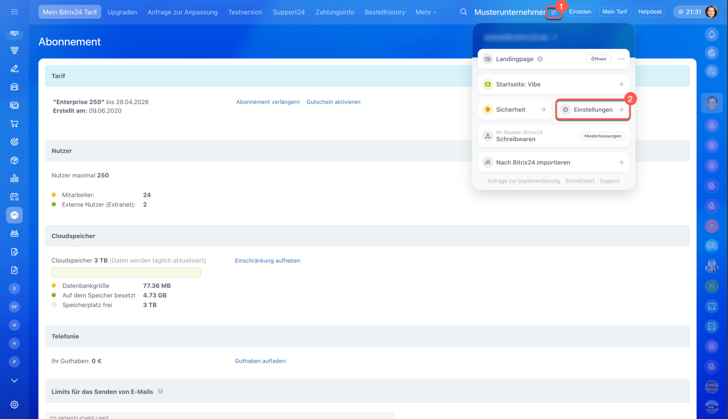Open the calendar icon in the left sidebar
This screenshot has width=728, height=419.
14,197
